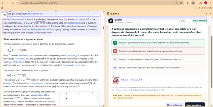Close the QUIZMOI side panel
This screenshot has width=213, height=107.
211,13
